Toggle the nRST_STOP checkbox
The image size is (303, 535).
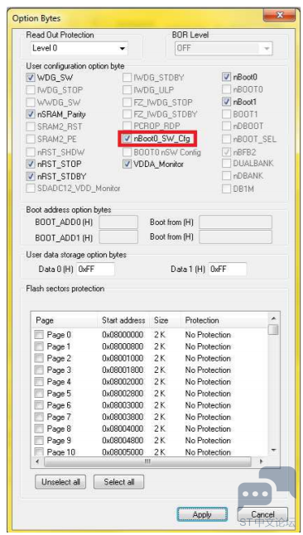tap(31, 164)
